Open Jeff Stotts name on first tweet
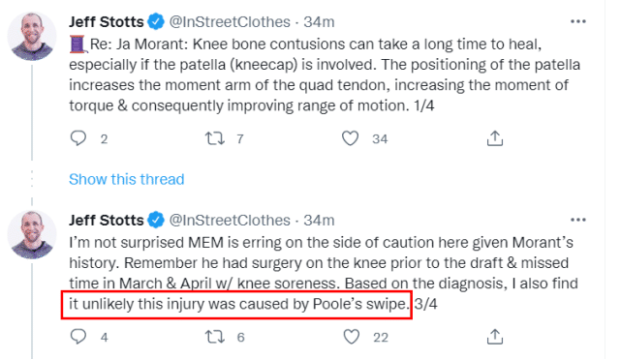Image resolution: width=621 pixels, height=359 pixels. 107,21
